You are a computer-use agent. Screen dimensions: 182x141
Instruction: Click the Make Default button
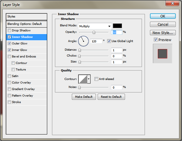(84, 97)
